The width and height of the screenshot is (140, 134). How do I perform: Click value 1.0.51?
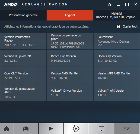coord(102,95)
